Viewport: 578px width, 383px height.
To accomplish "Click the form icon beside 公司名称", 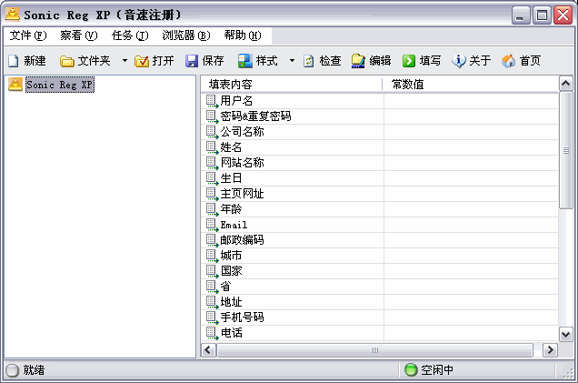I will click(212, 132).
